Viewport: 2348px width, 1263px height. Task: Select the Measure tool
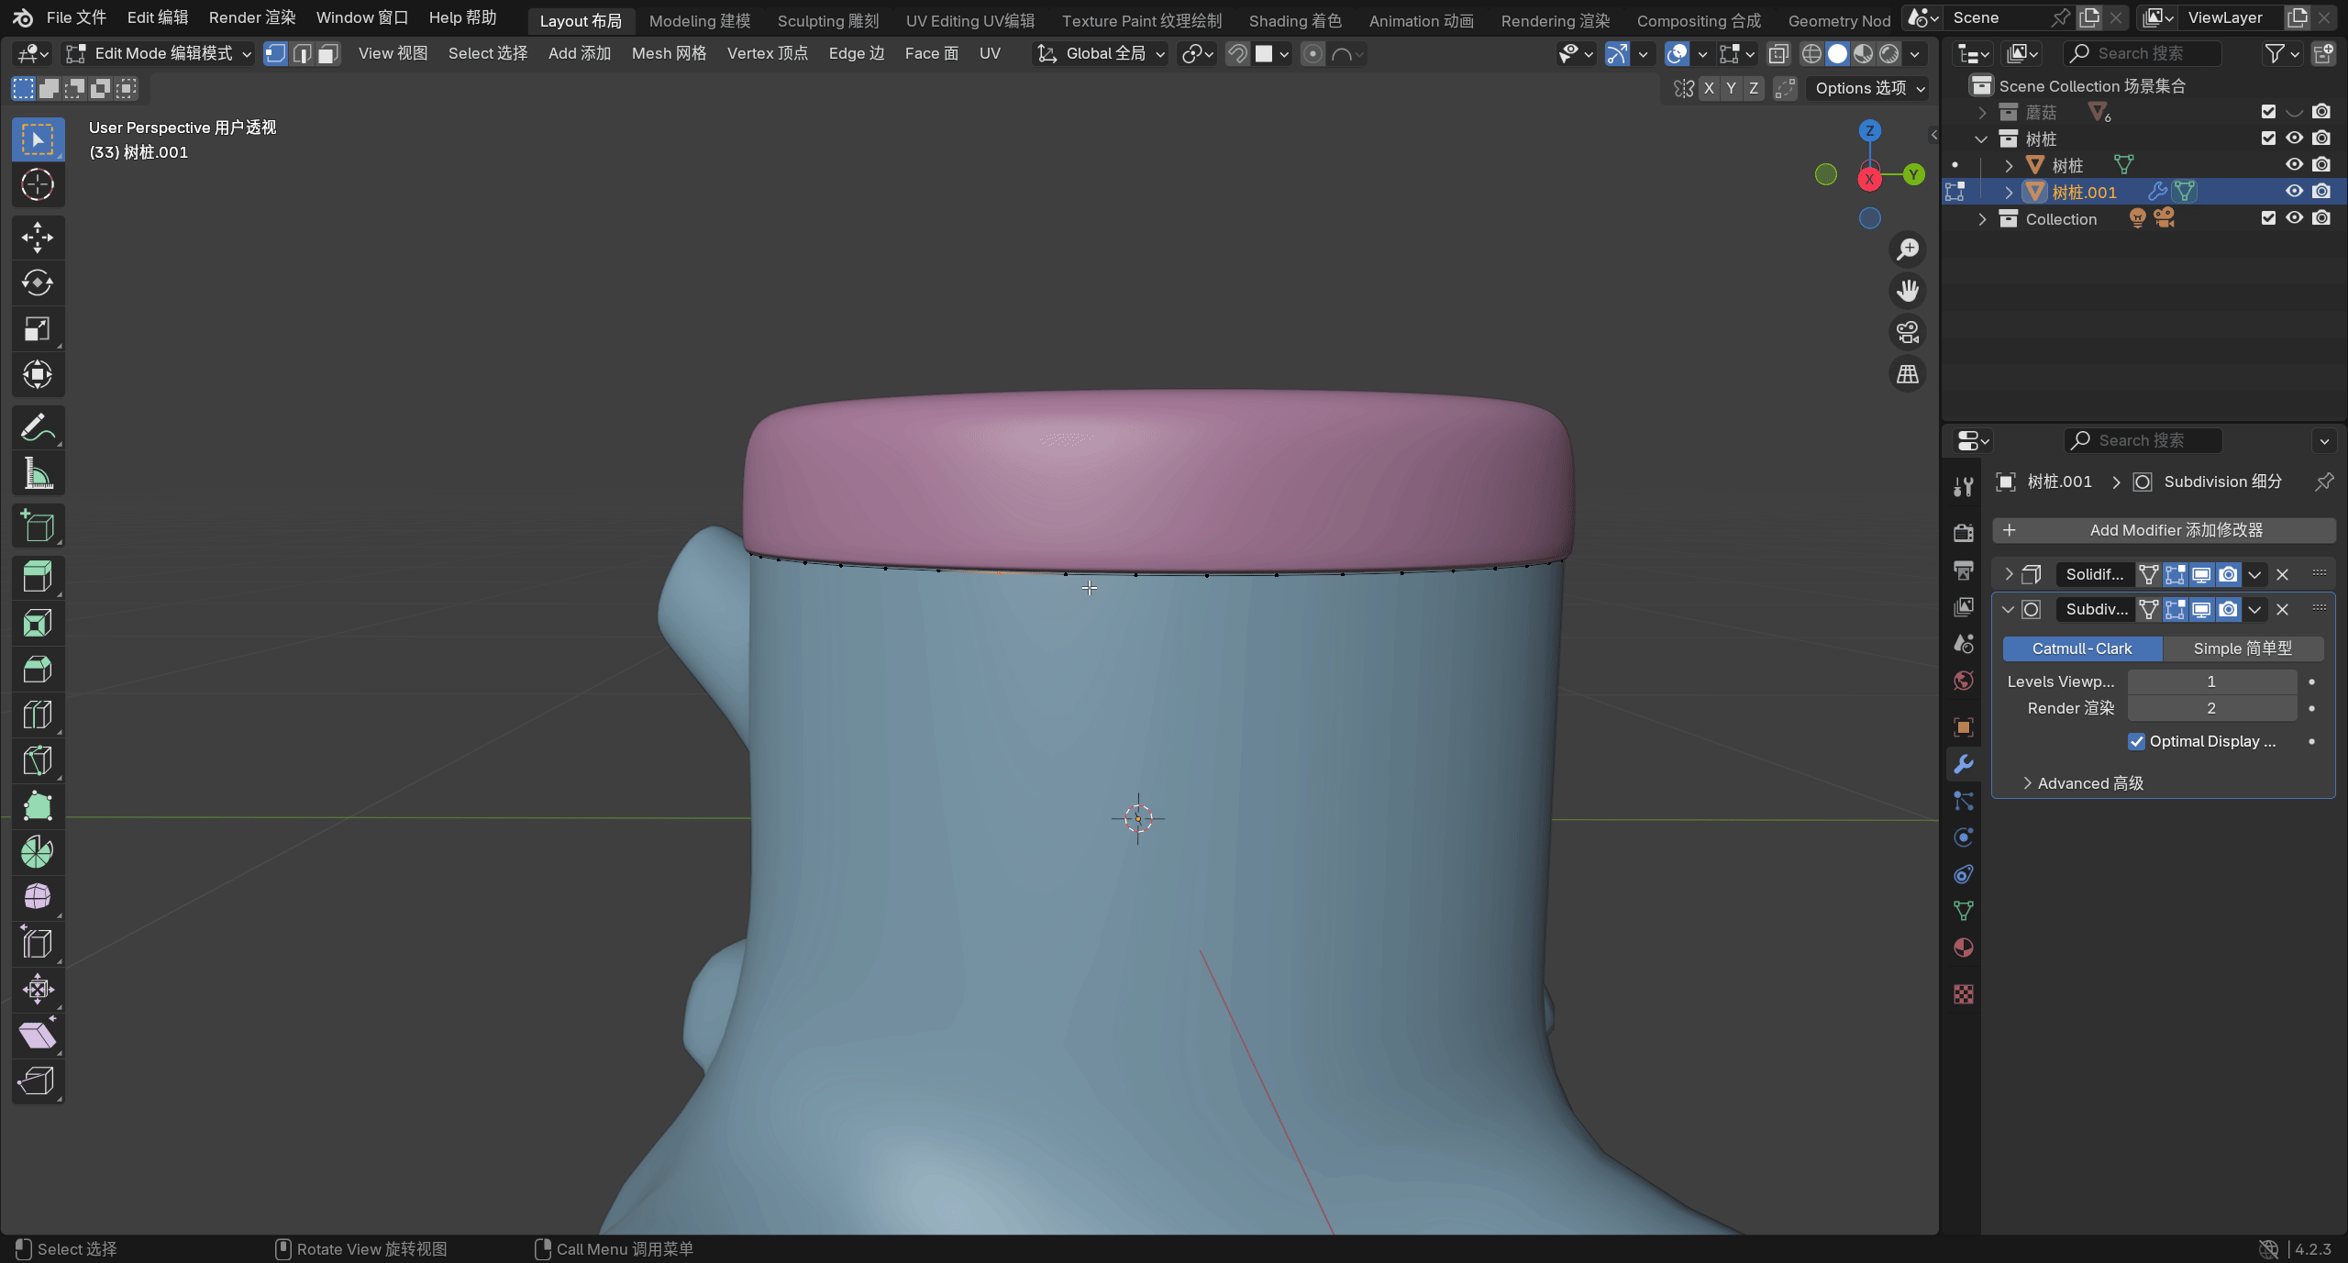click(38, 474)
